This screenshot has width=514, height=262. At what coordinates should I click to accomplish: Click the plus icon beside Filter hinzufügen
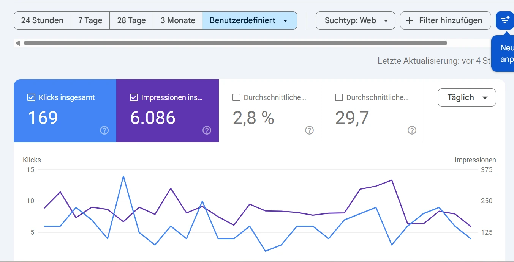click(x=409, y=20)
